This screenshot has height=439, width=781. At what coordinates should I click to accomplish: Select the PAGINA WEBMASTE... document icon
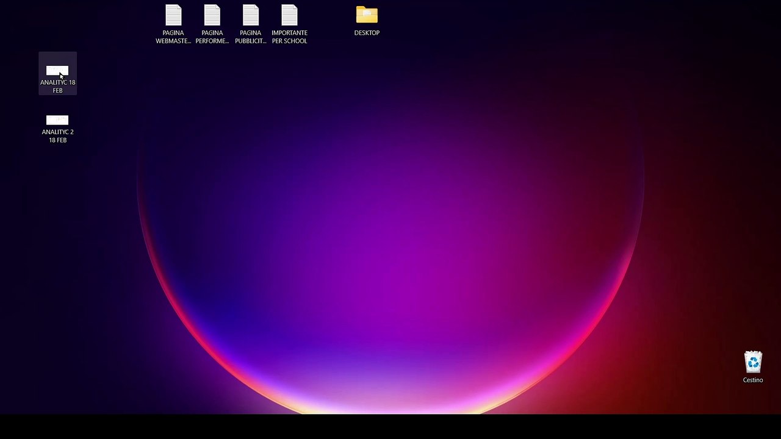click(173, 16)
